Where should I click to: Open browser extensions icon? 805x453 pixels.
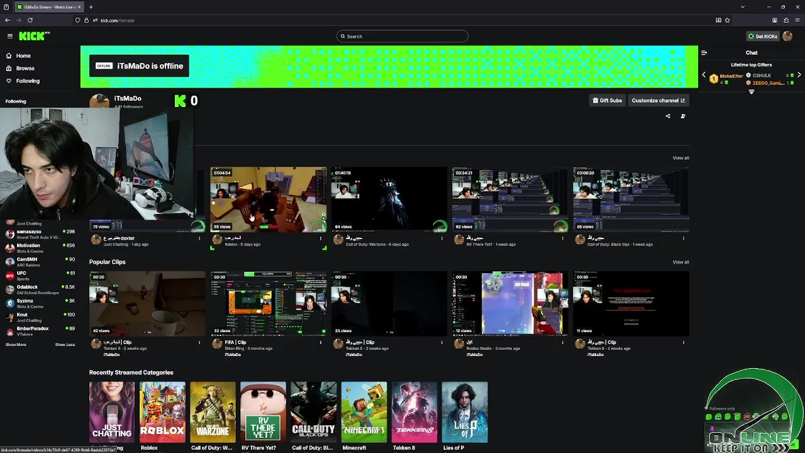point(786,20)
